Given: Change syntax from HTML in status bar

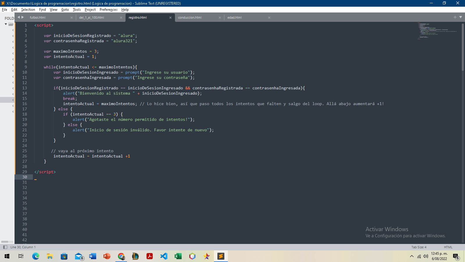Looking at the screenshot, I should click(x=448, y=247).
